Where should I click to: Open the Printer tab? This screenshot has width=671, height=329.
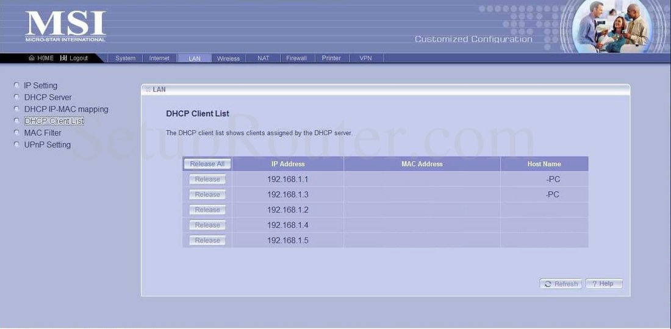click(332, 58)
